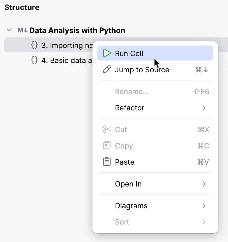Screen dimensions: 228x242
Task: Click the scissors Cut icon
Action: pos(107,129)
